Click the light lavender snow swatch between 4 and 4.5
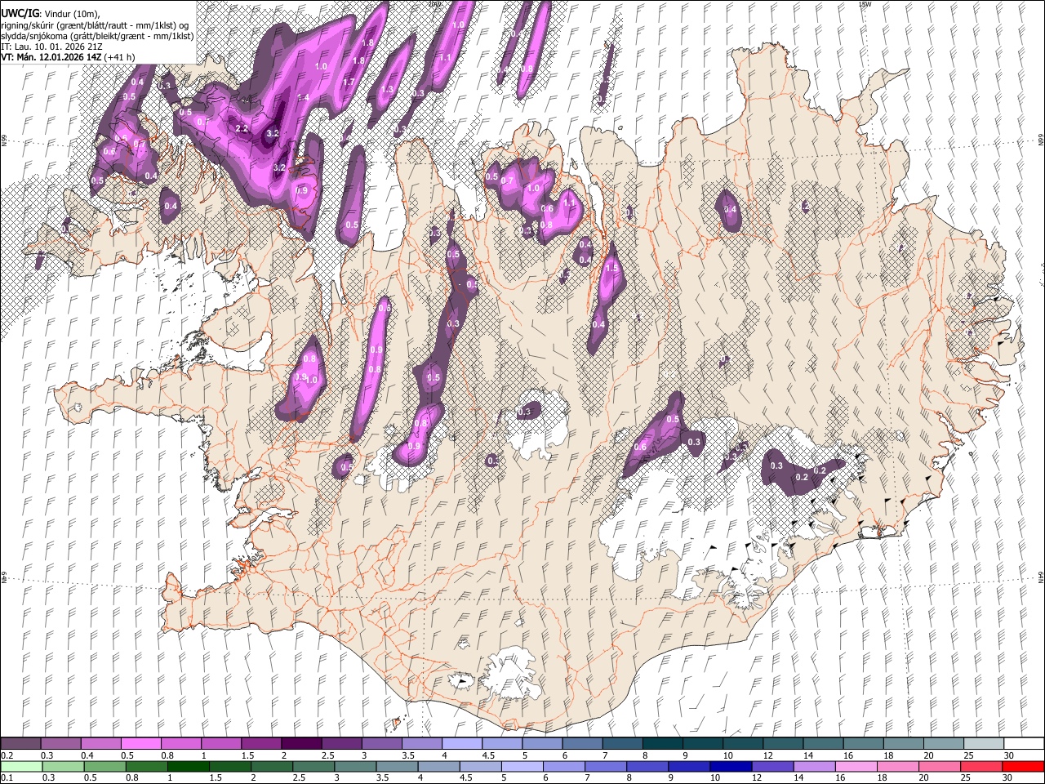 [x=462, y=743]
